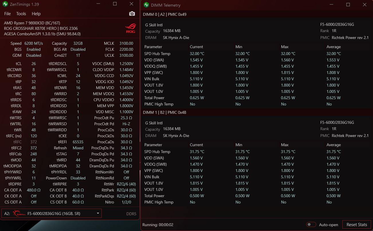The image size is (373, 231).
Task: Click "SK Hynix A-Die" in the DIMM 1 panel
Action: tap(176, 136)
